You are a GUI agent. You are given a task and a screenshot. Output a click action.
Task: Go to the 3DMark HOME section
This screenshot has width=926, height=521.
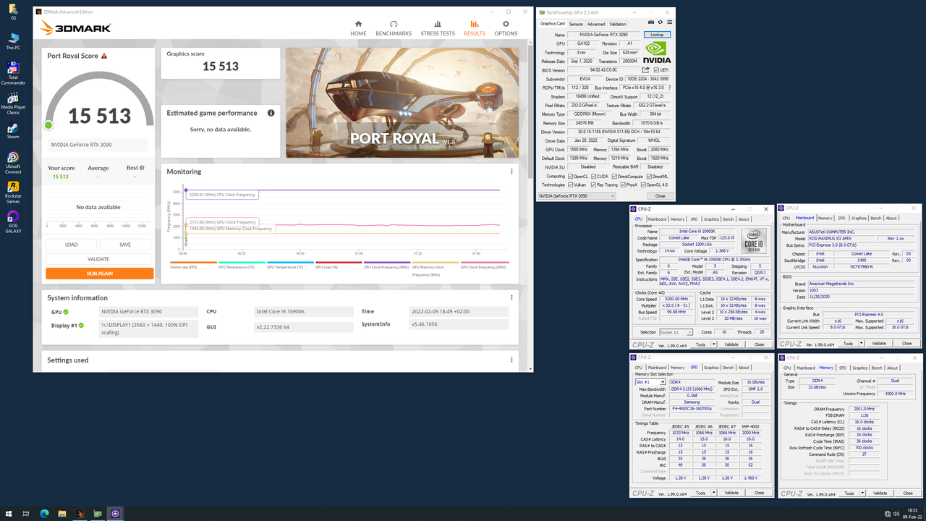pos(358,28)
